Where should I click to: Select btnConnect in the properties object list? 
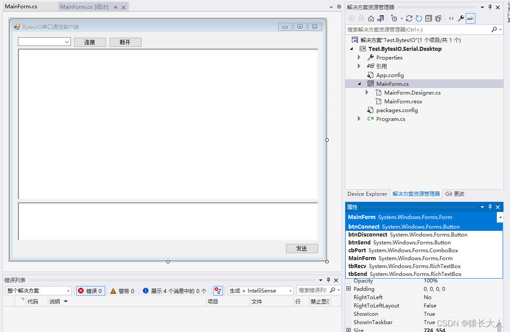(424, 226)
